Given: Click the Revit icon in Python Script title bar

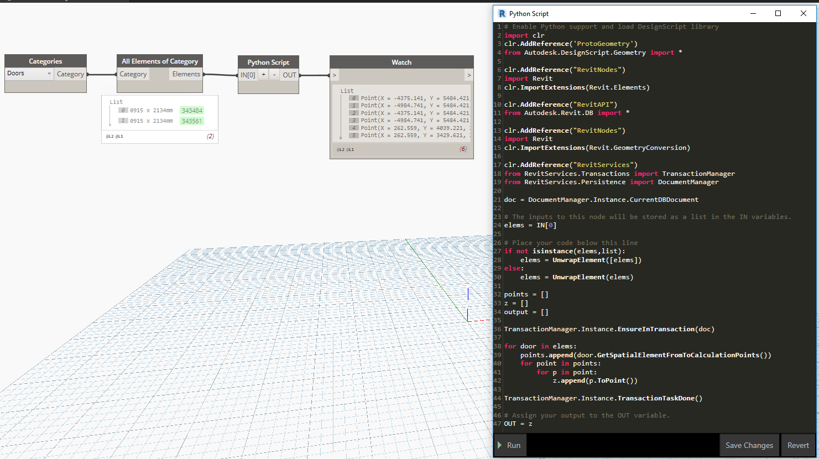Looking at the screenshot, I should pyautogui.click(x=502, y=14).
